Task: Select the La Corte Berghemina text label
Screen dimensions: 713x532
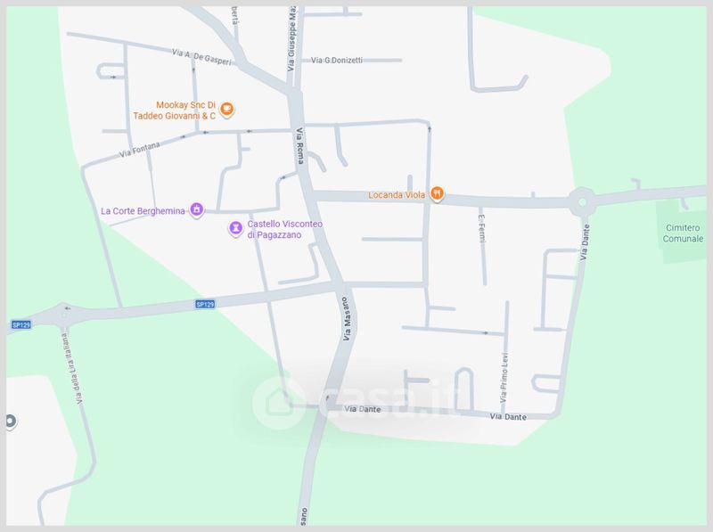Action: (143, 211)
